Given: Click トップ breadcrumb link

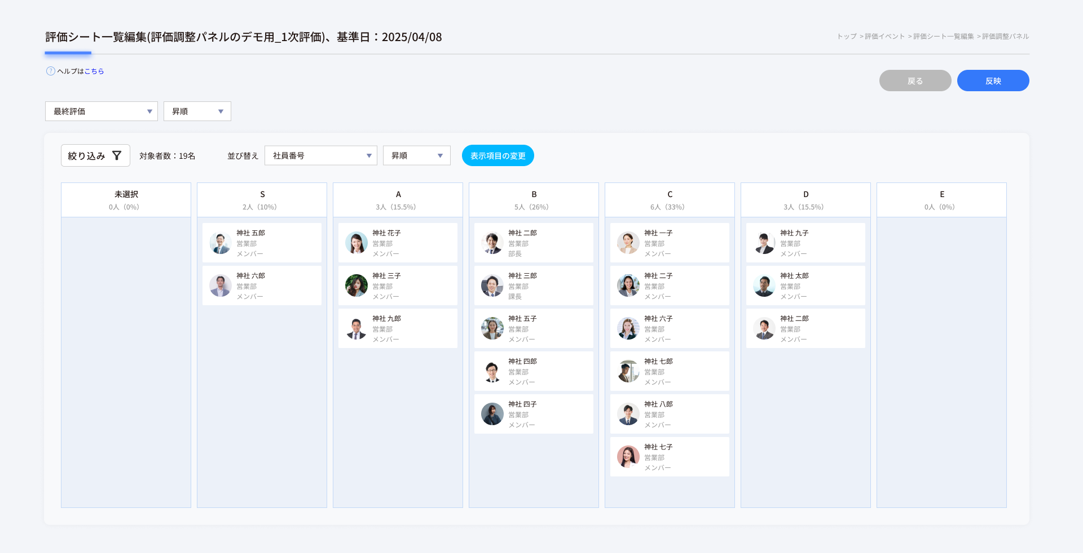Looking at the screenshot, I should click(847, 37).
